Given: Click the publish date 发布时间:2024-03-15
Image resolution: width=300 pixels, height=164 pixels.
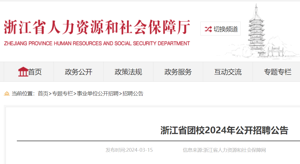Looking at the screenshot, I should (x=129, y=150).
